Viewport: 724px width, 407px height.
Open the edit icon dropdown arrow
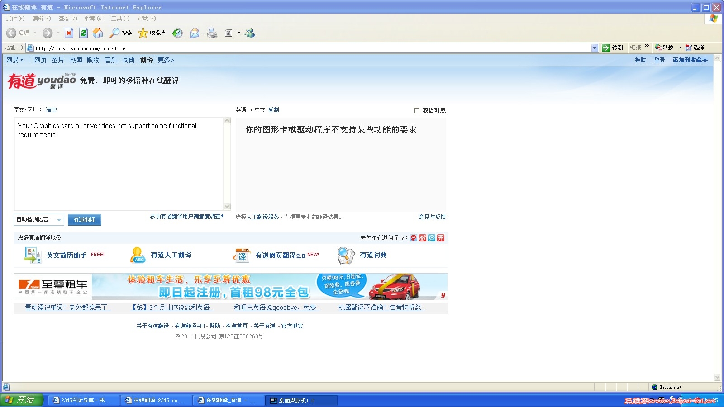click(x=239, y=33)
